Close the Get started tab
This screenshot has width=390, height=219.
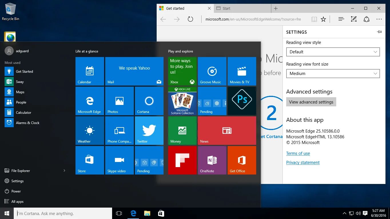[209, 8]
